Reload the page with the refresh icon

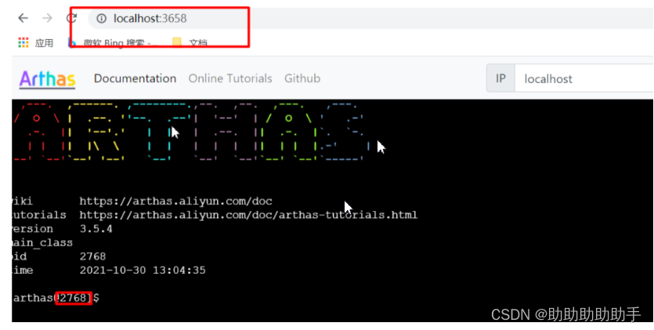72,18
